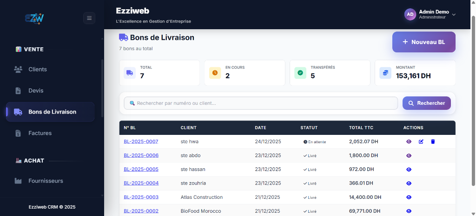Viewport: 476px width, 216px height.
Task: Click the Ezziweb EZW logo
Action: (34, 18)
